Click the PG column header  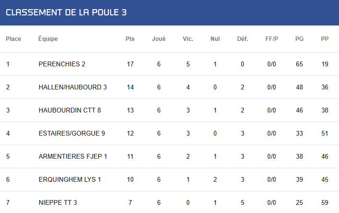tap(300, 39)
